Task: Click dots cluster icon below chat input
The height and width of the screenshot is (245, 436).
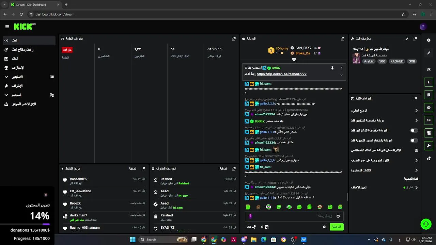Action: click(254, 227)
